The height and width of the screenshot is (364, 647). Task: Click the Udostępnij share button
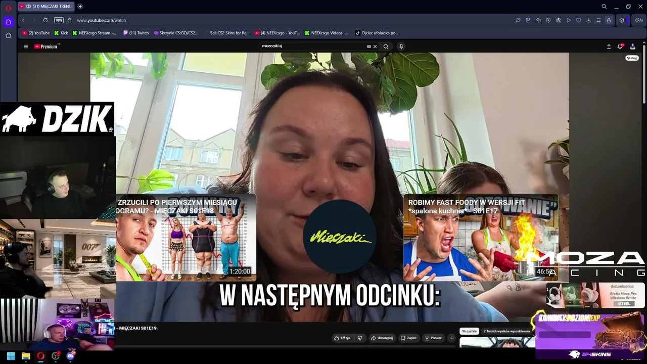coord(382,338)
